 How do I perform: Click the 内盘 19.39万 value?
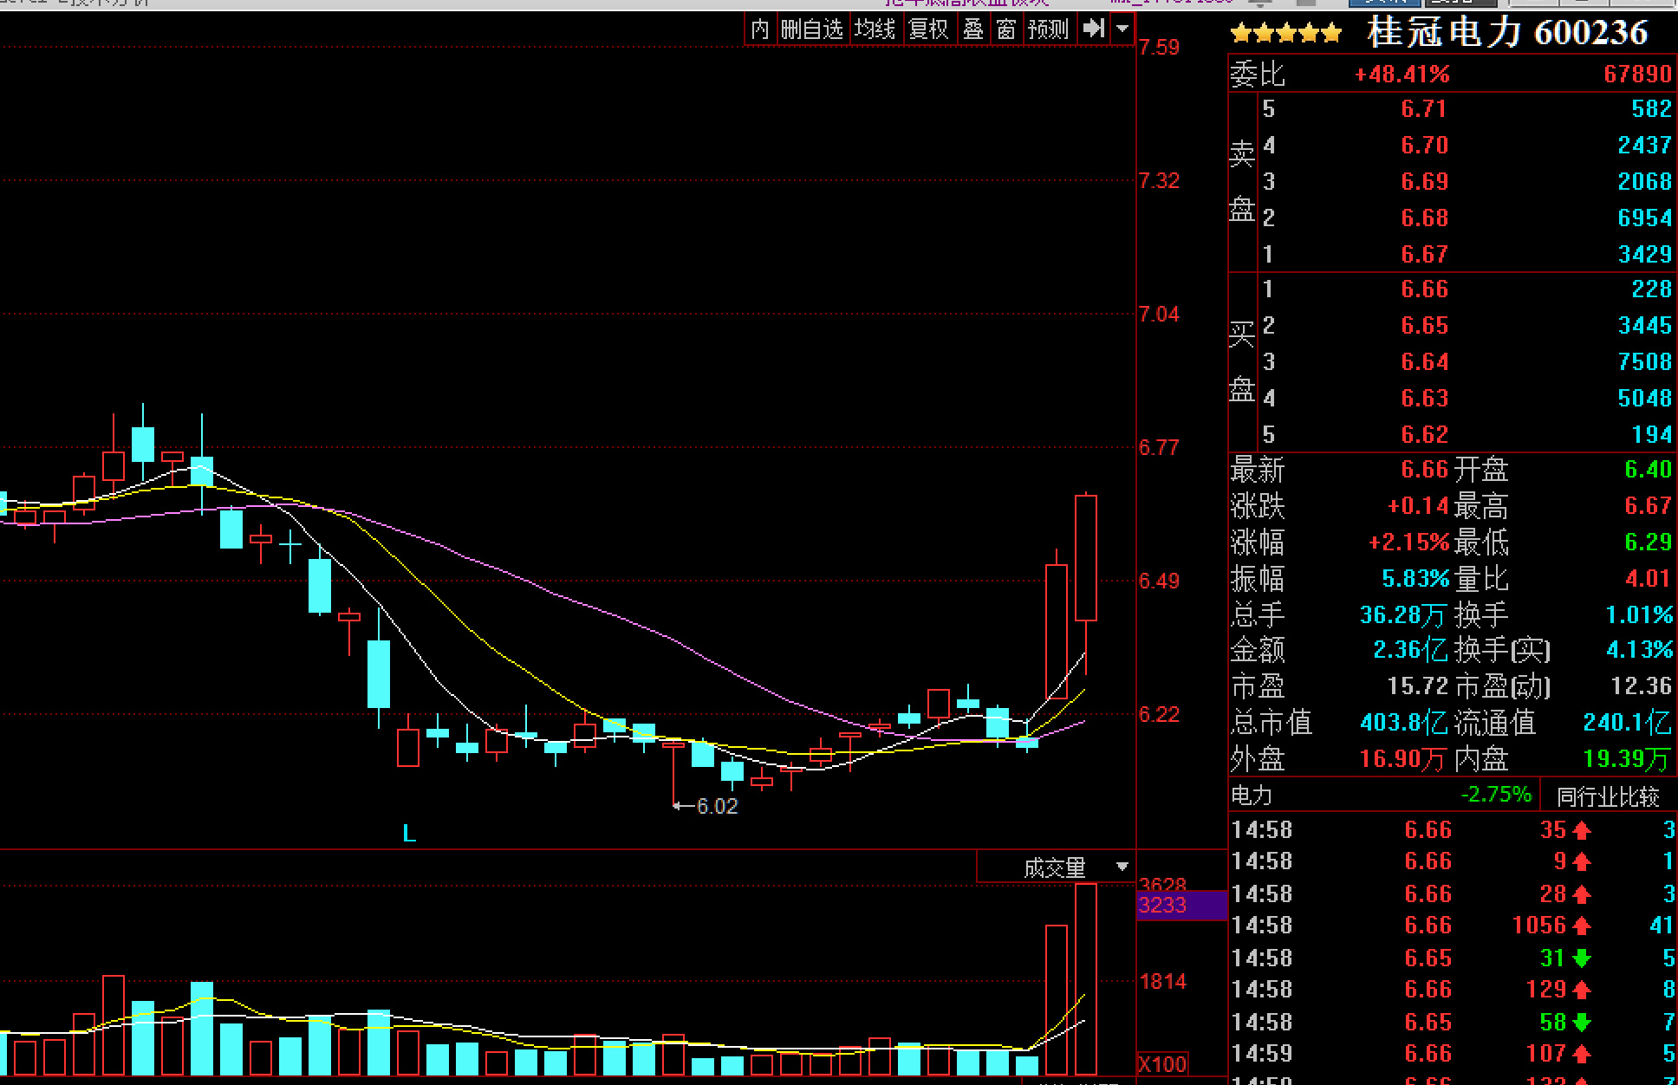(x=1626, y=759)
